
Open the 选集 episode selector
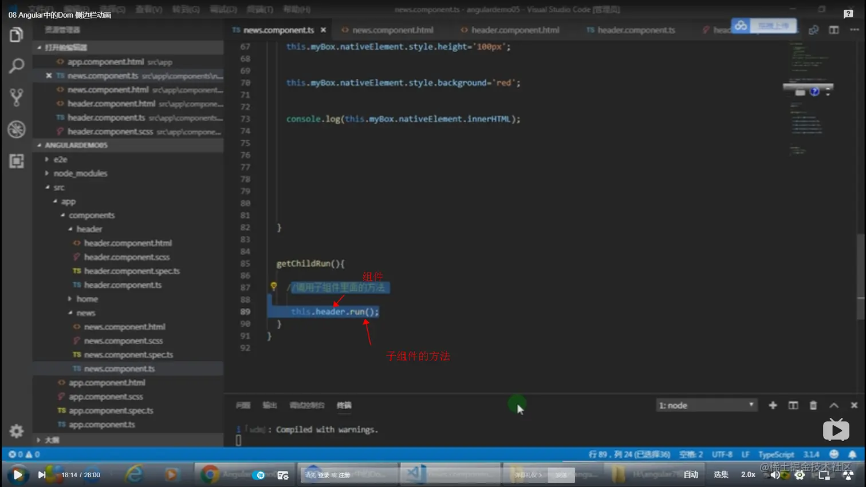tap(721, 474)
